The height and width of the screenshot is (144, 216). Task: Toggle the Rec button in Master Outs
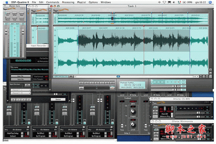(x=22, y=13)
